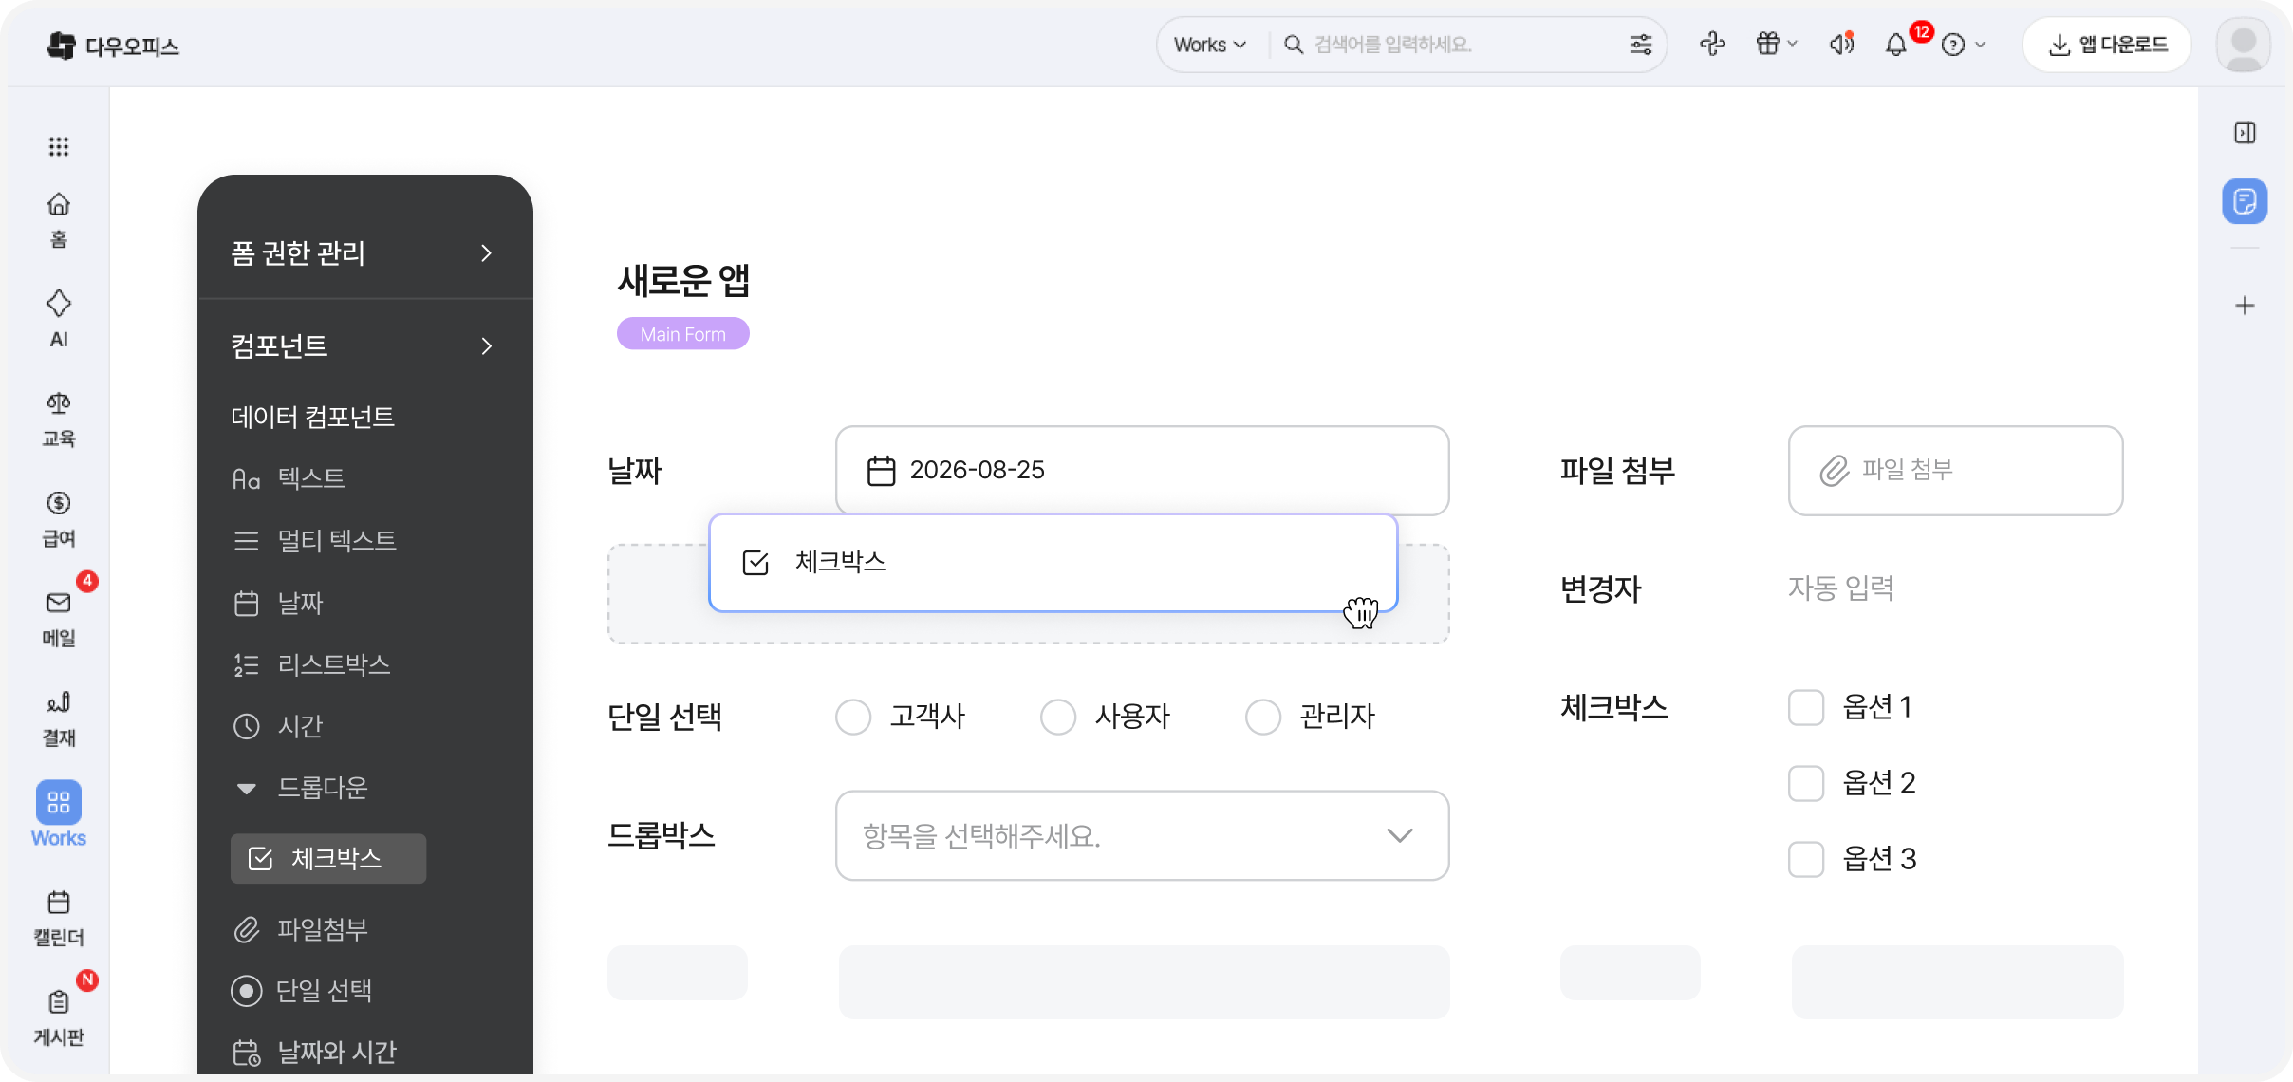Open 게시판 (board) sidebar icon
Viewport: 2293px width, 1082px height.
[59, 1017]
